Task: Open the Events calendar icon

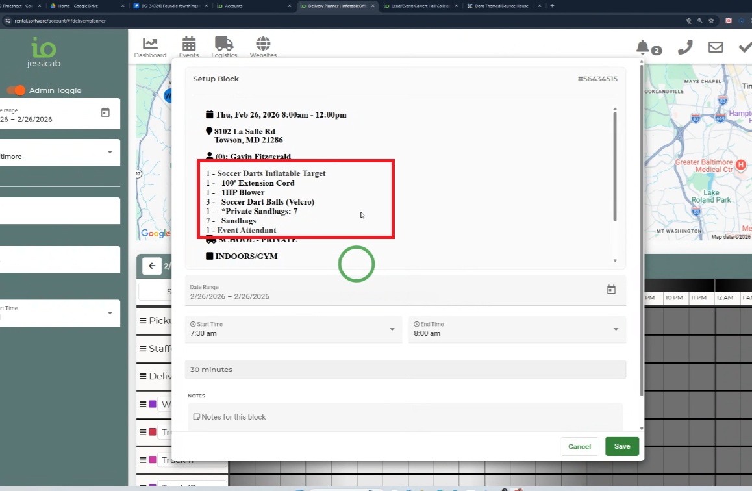Action: (x=189, y=47)
